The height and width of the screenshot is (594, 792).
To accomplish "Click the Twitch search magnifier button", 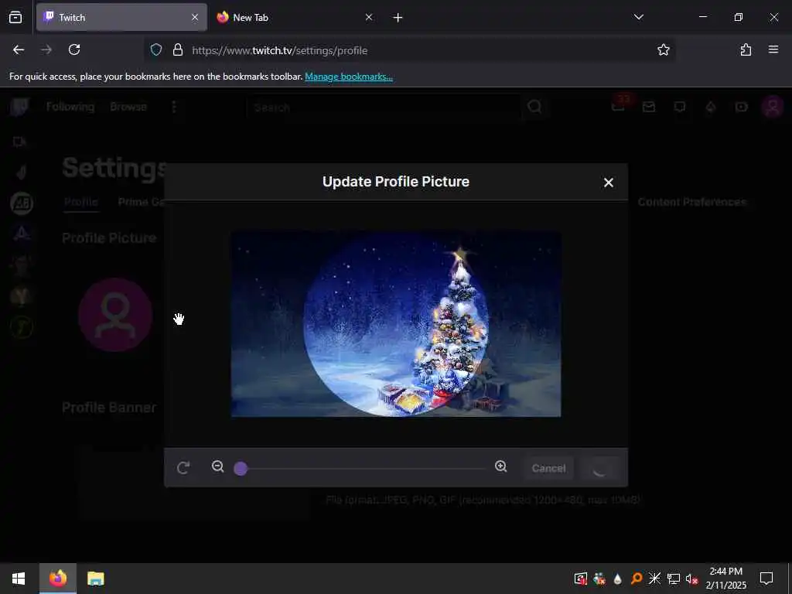I will point(534,107).
